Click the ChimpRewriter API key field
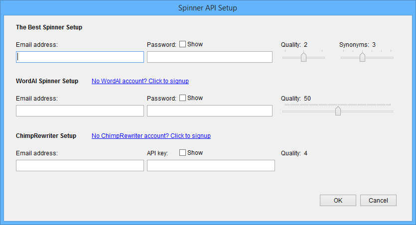This screenshot has width=416, height=225. coord(211,166)
